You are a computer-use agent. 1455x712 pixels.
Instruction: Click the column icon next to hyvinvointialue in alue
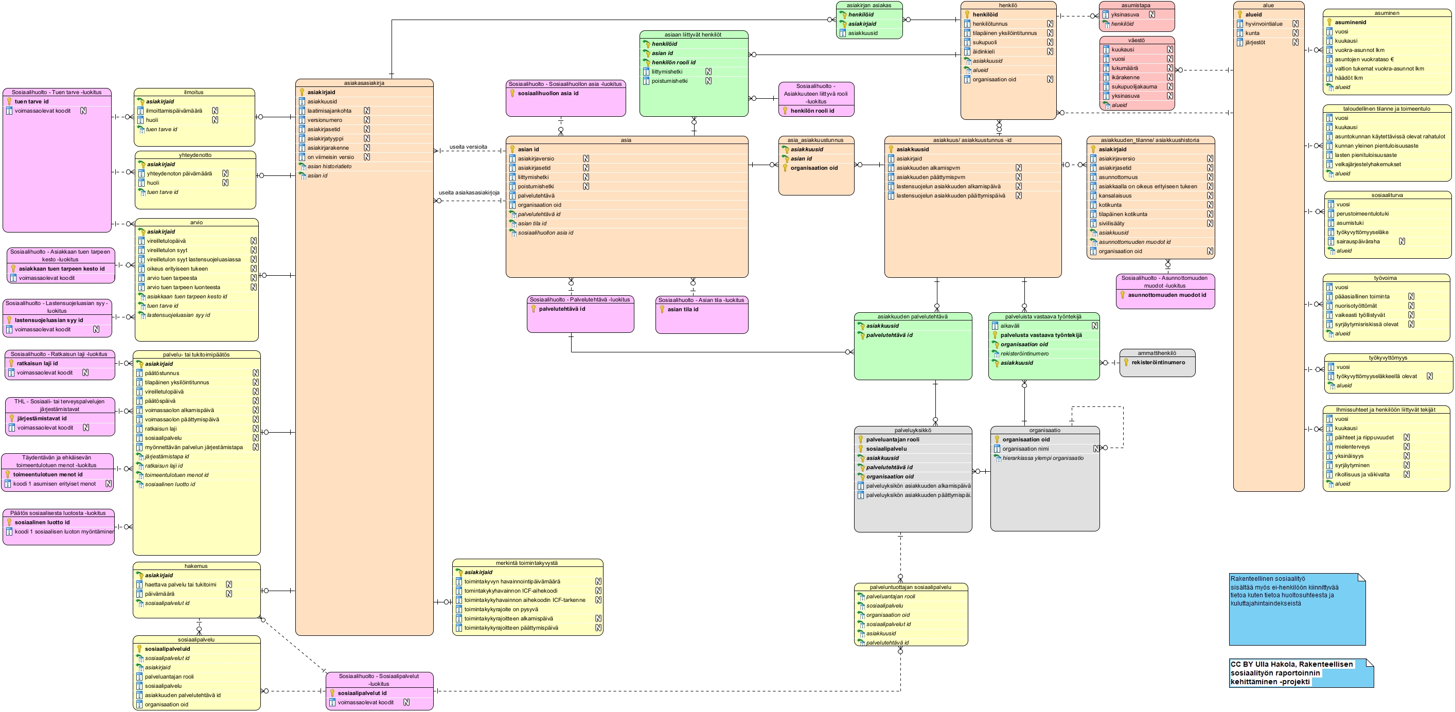click(1240, 24)
